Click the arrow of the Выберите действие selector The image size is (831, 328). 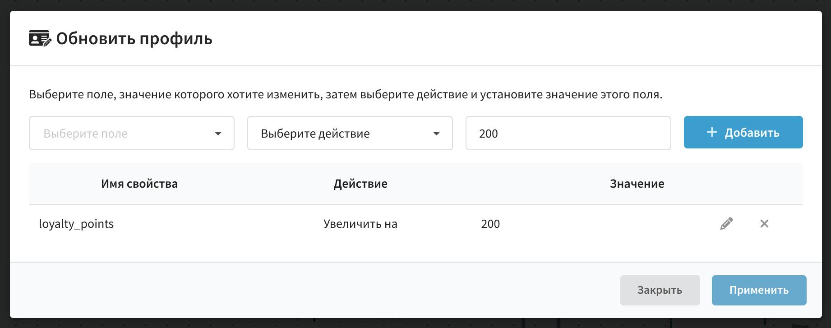[436, 134]
